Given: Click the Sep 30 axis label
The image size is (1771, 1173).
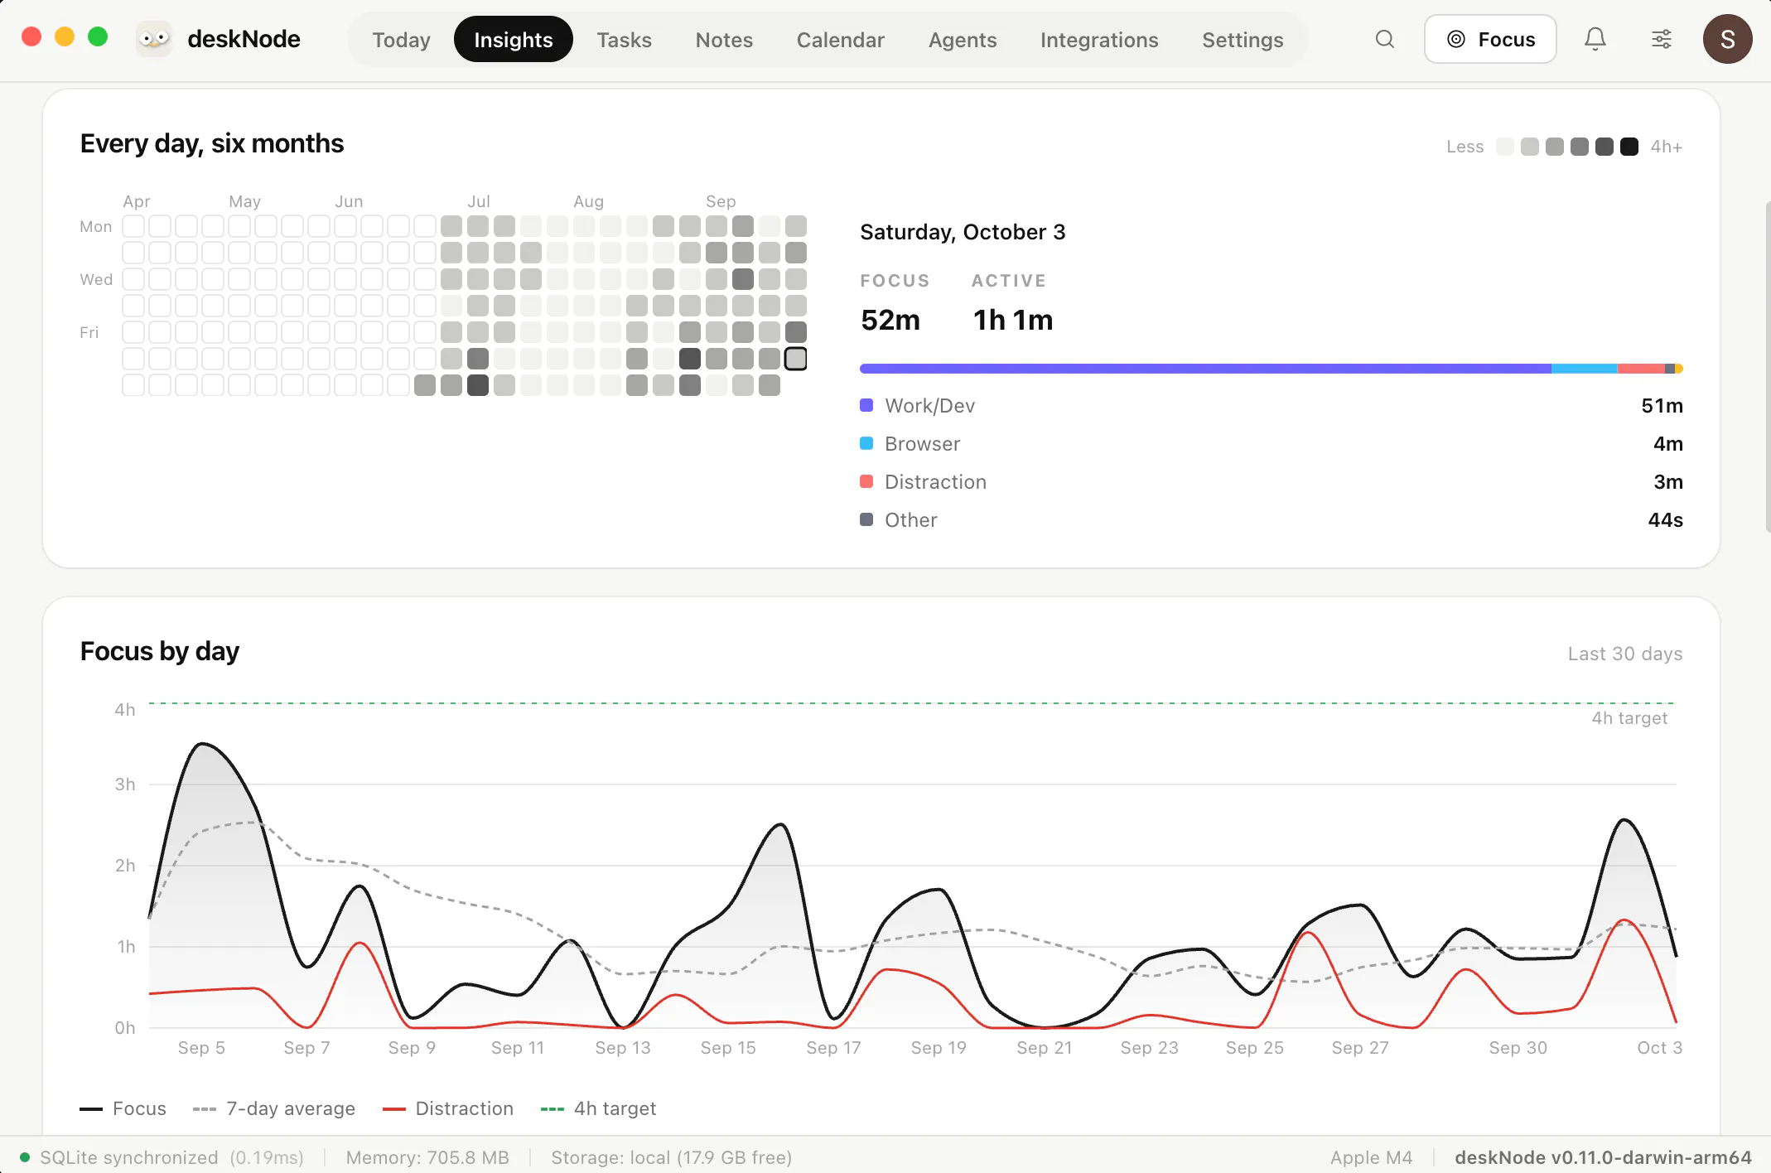Looking at the screenshot, I should 1518,1048.
